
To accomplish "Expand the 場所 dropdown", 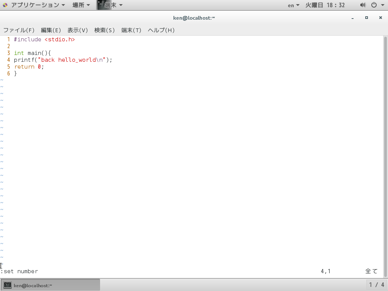I will [78, 5].
